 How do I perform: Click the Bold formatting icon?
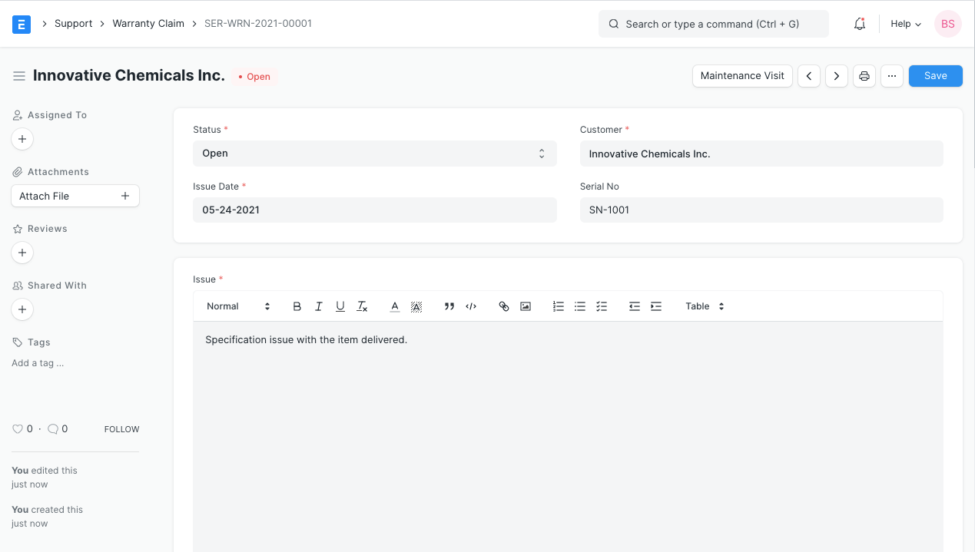pyautogui.click(x=297, y=306)
